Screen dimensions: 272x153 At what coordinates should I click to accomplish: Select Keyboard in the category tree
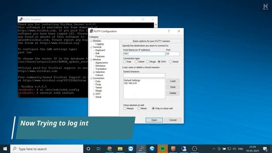click(x=100, y=50)
